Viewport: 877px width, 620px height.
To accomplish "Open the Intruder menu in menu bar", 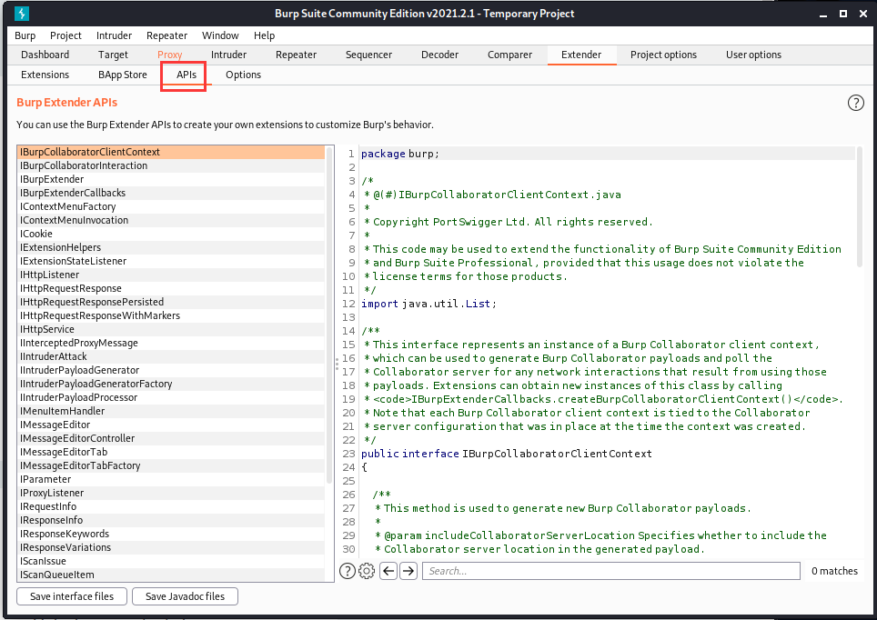I will 114,35.
